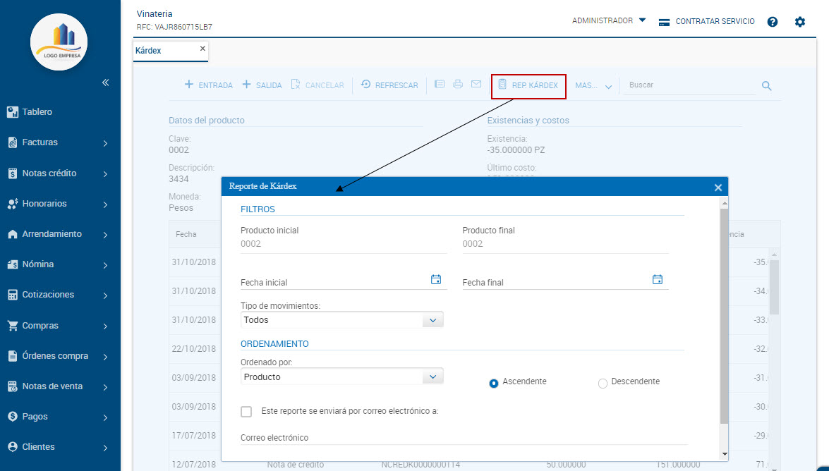This screenshot has height=471, width=829.
Task: Select the Ascendente radio button
Action: [494, 383]
